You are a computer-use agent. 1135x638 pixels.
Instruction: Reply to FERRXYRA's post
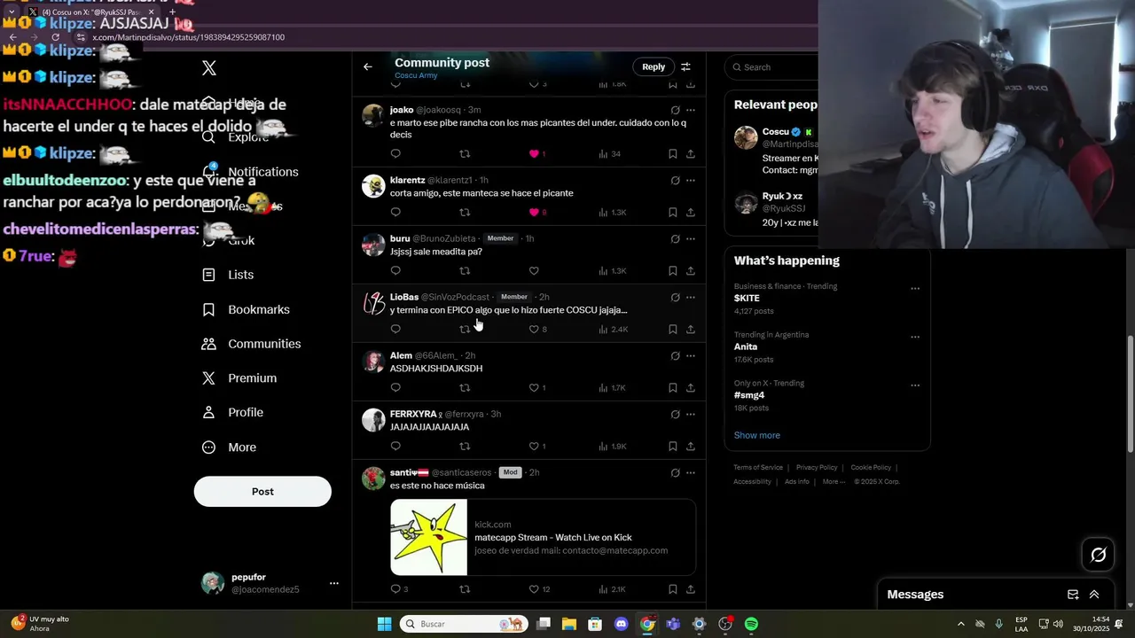coord(395,447)
